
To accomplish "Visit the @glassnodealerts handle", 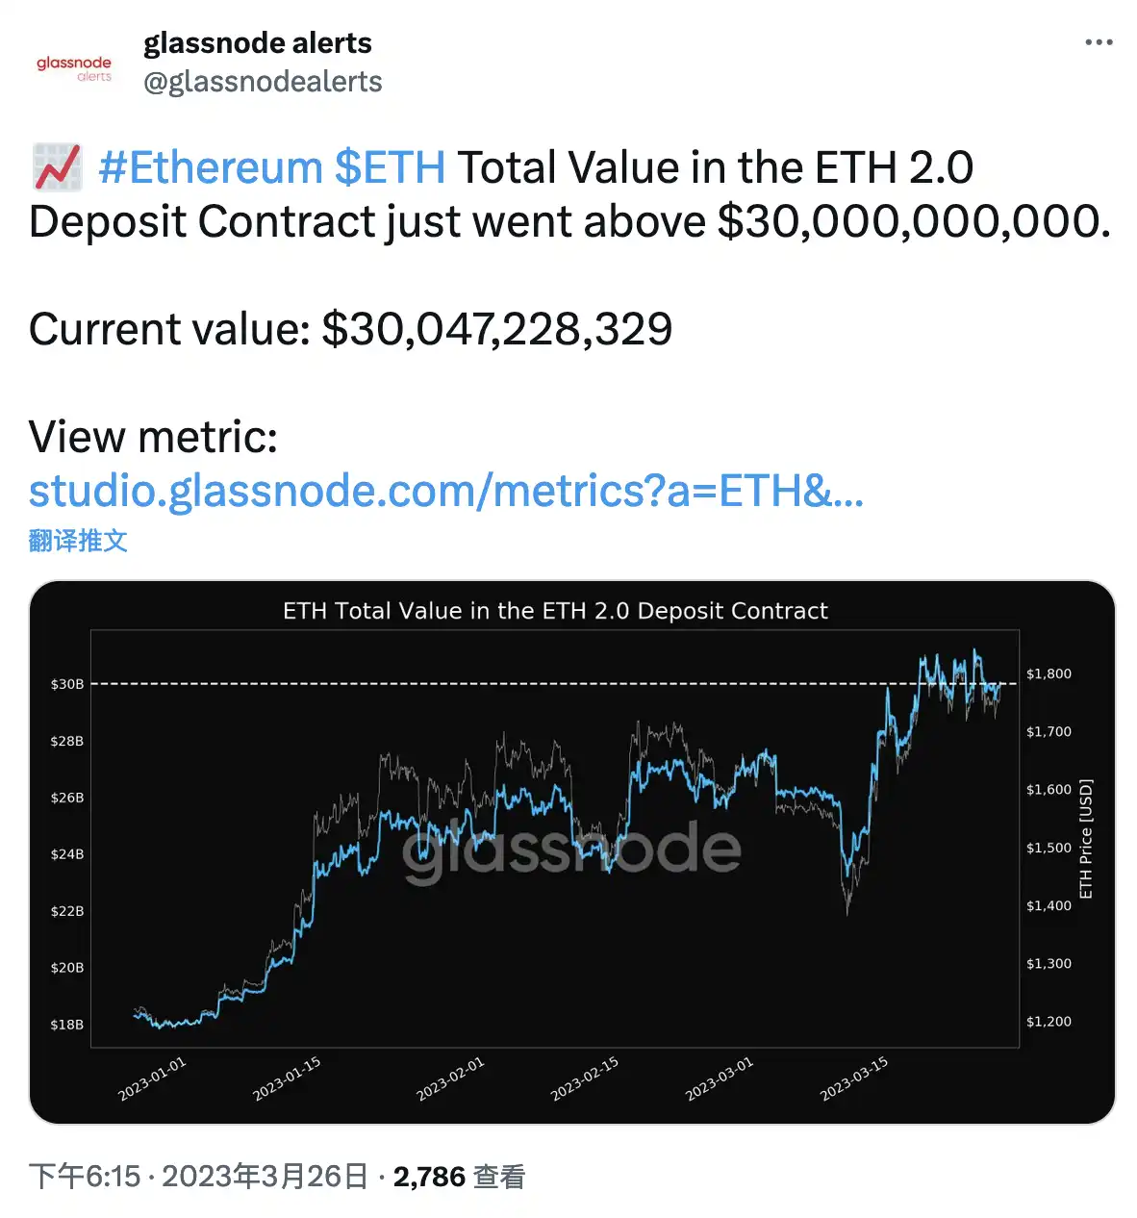I will click(263, 83).
